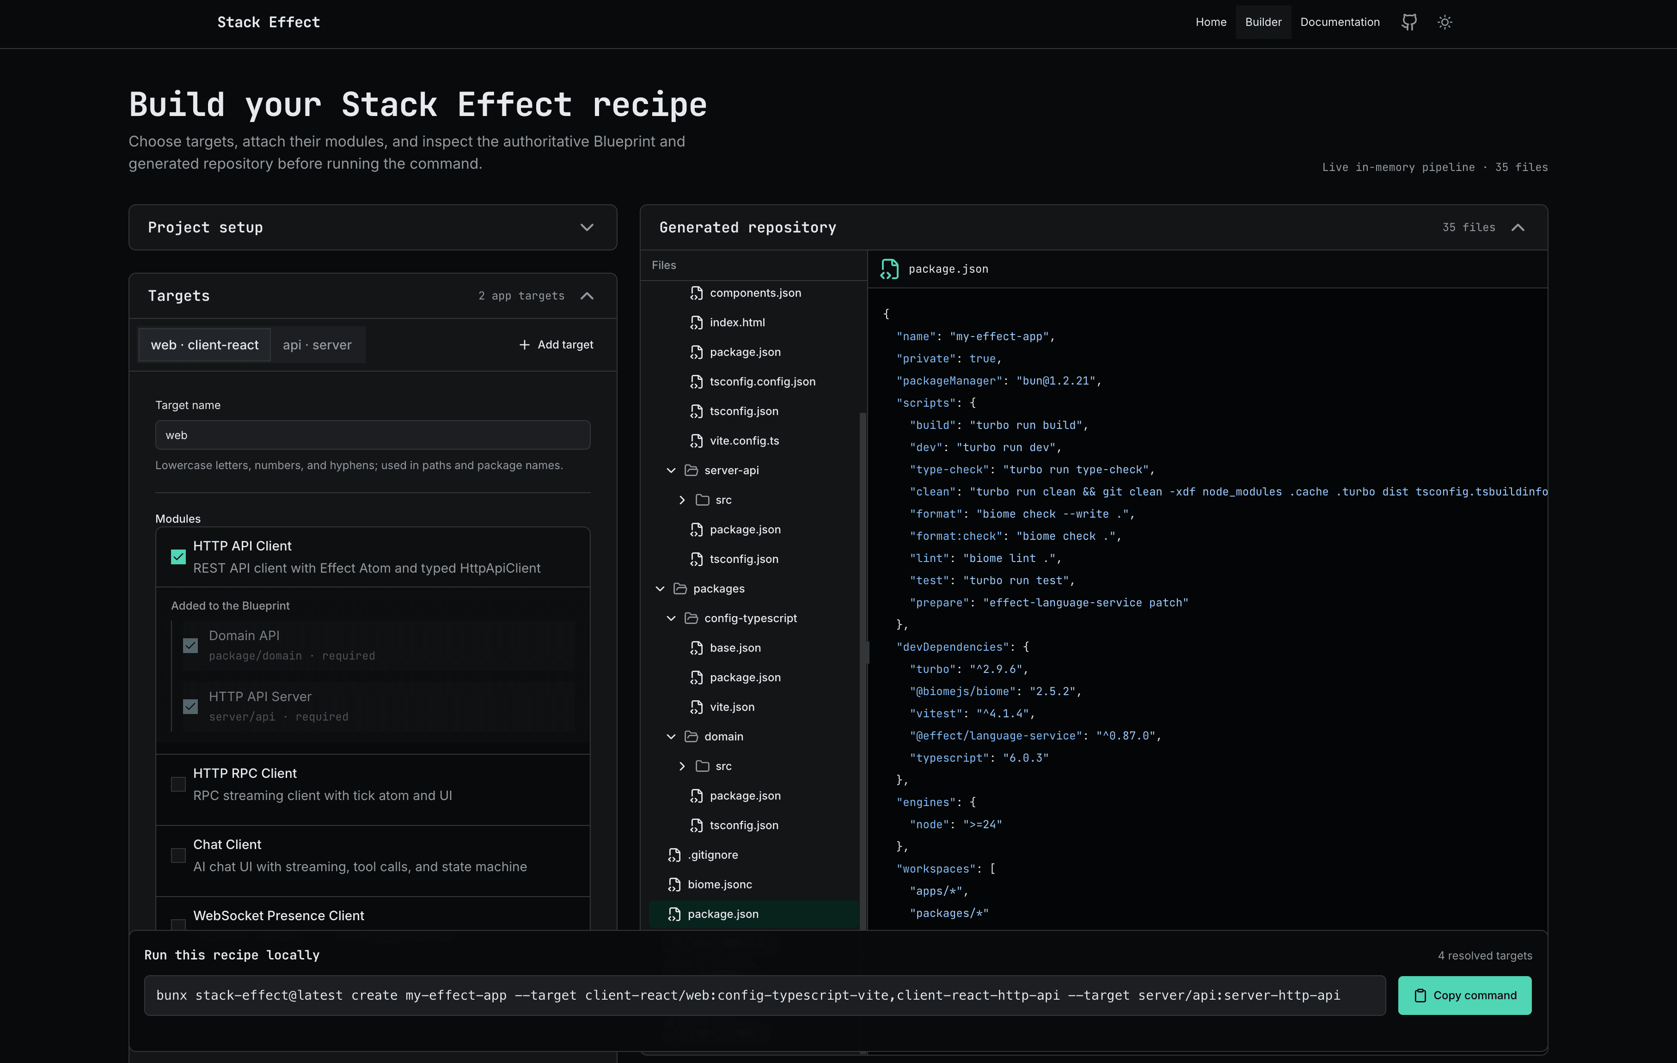Click root package.json file icon at tree bottom
This screenshot has height=1063, width=1677.
[674, 914]
